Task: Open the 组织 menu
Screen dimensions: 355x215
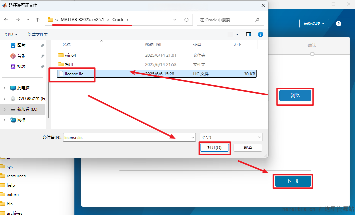Action: click(11, 35)
